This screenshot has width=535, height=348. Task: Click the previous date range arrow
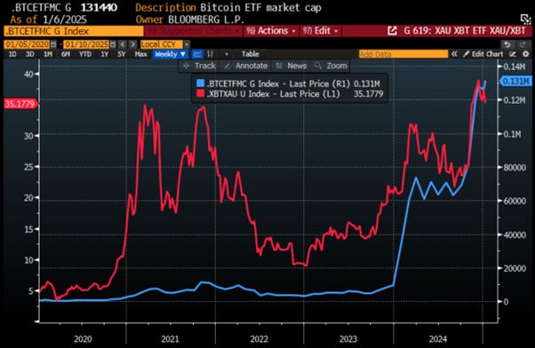tap(123, 44)
